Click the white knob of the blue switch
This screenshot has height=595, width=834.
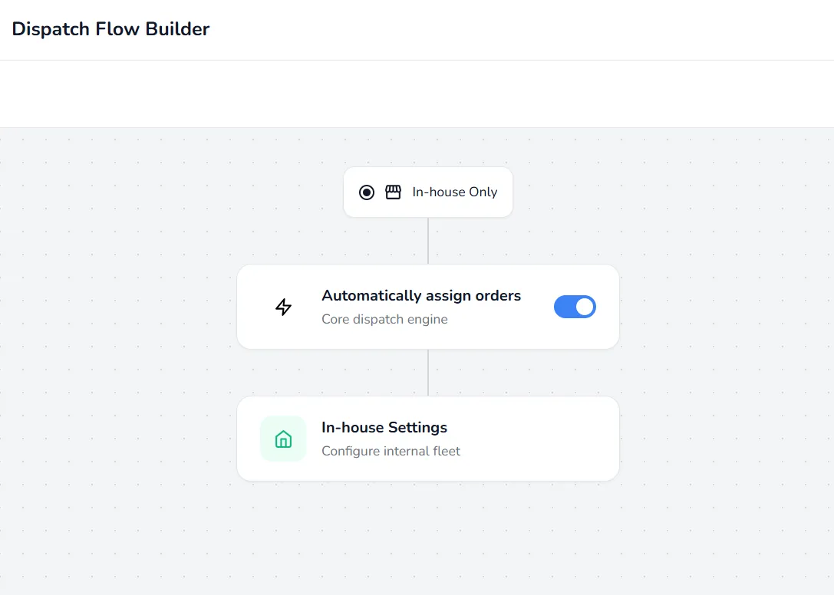[585, 307]
